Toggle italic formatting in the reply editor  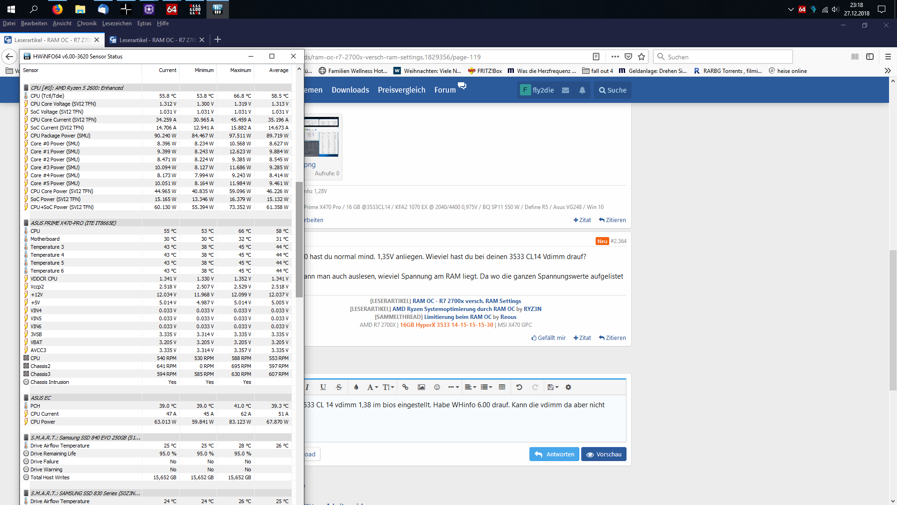coord(307,387)
